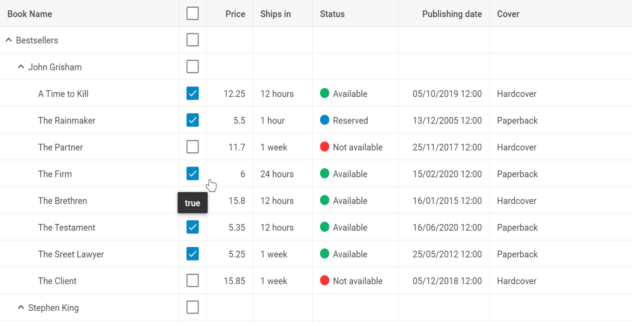Click green status dot for The Sreet Lawyer
632x323 pixels.
[x=325, y=253]
